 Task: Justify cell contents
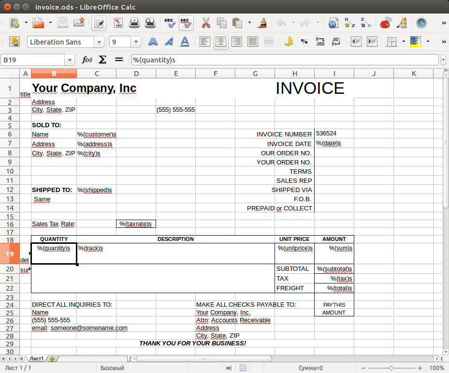pos(253,42)
